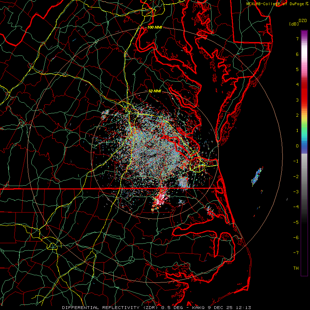
Task: Click the 2 tick label on color scale
Action: tap(297, 115)
